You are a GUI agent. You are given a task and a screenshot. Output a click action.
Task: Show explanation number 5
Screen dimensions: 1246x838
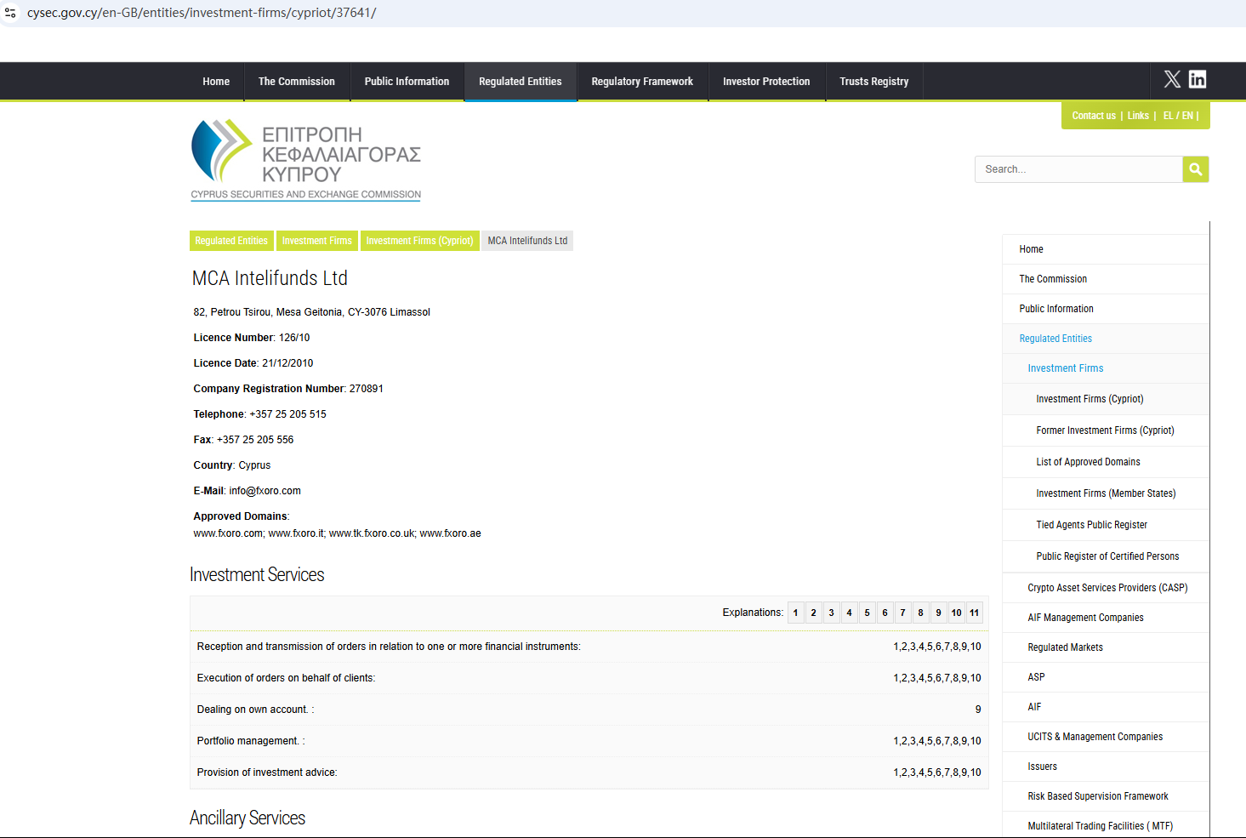[868, 613]
